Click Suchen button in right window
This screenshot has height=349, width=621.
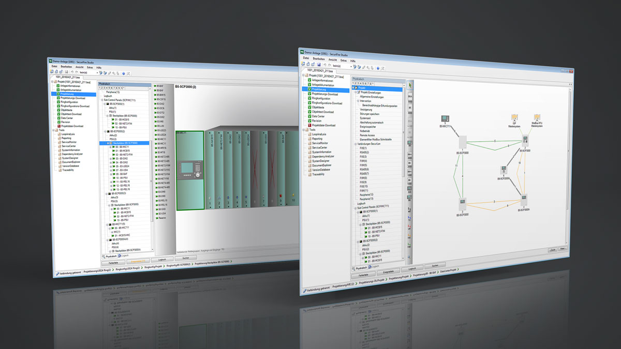click(x=435, y=265)
